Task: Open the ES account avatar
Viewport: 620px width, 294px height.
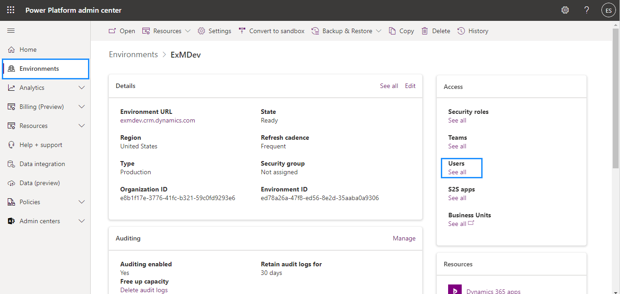Action: (x=608, y=10)
